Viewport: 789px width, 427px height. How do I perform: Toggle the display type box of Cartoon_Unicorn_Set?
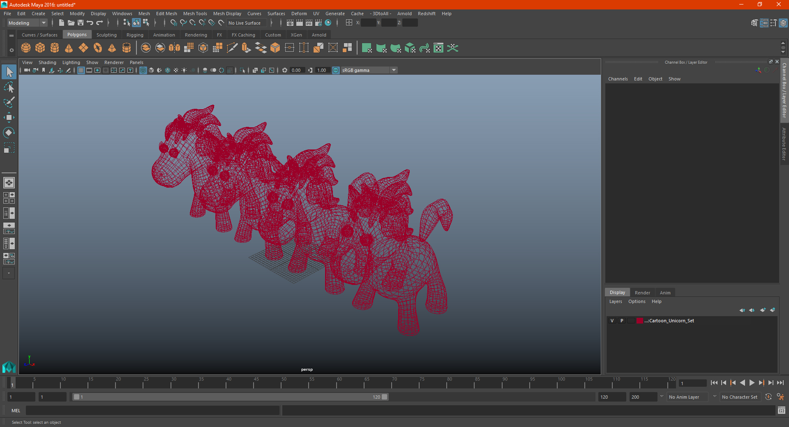pyautogui.click(x=631, y=321)
